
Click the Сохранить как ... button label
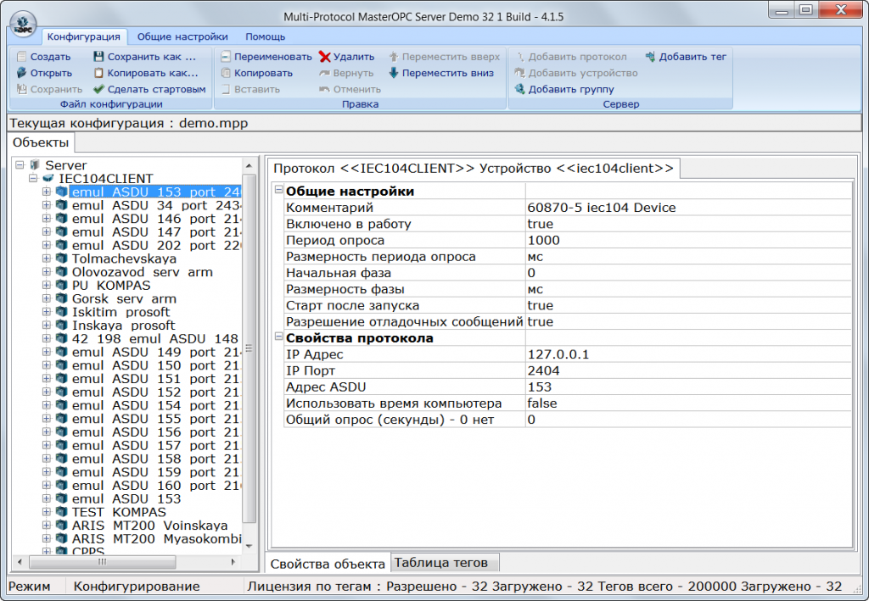[x=151, y=57]
